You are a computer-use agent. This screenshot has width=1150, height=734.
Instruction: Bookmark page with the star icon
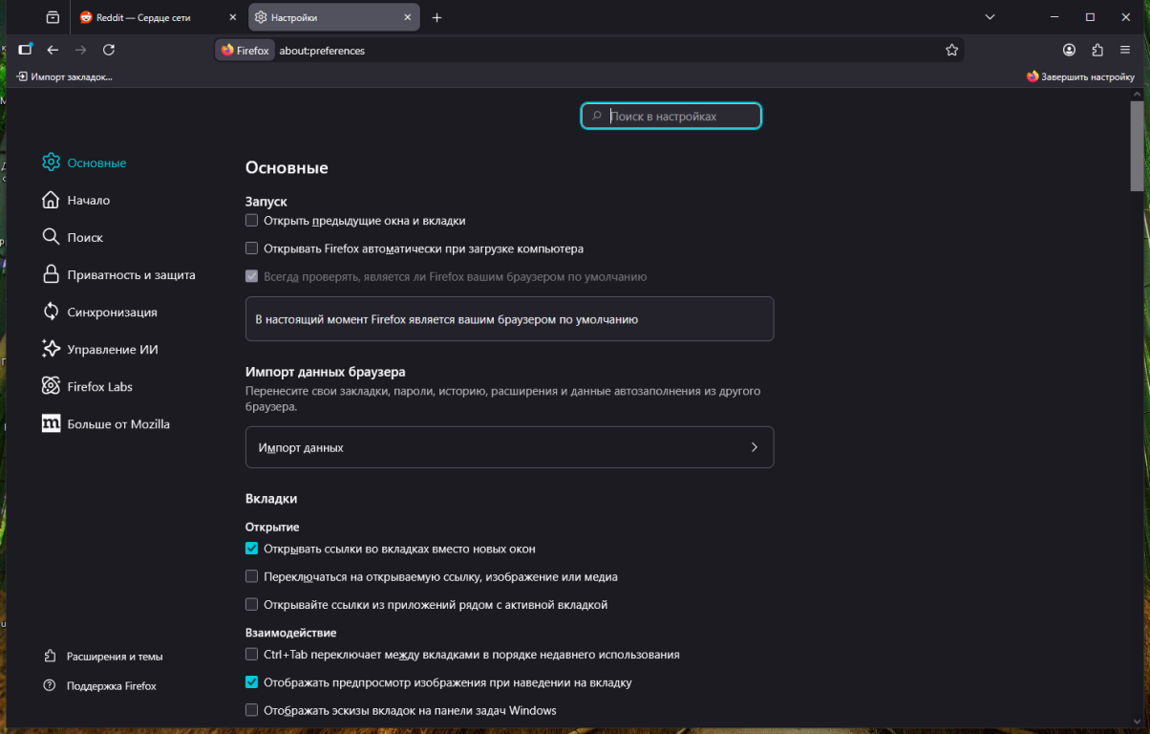pos(951,50)
